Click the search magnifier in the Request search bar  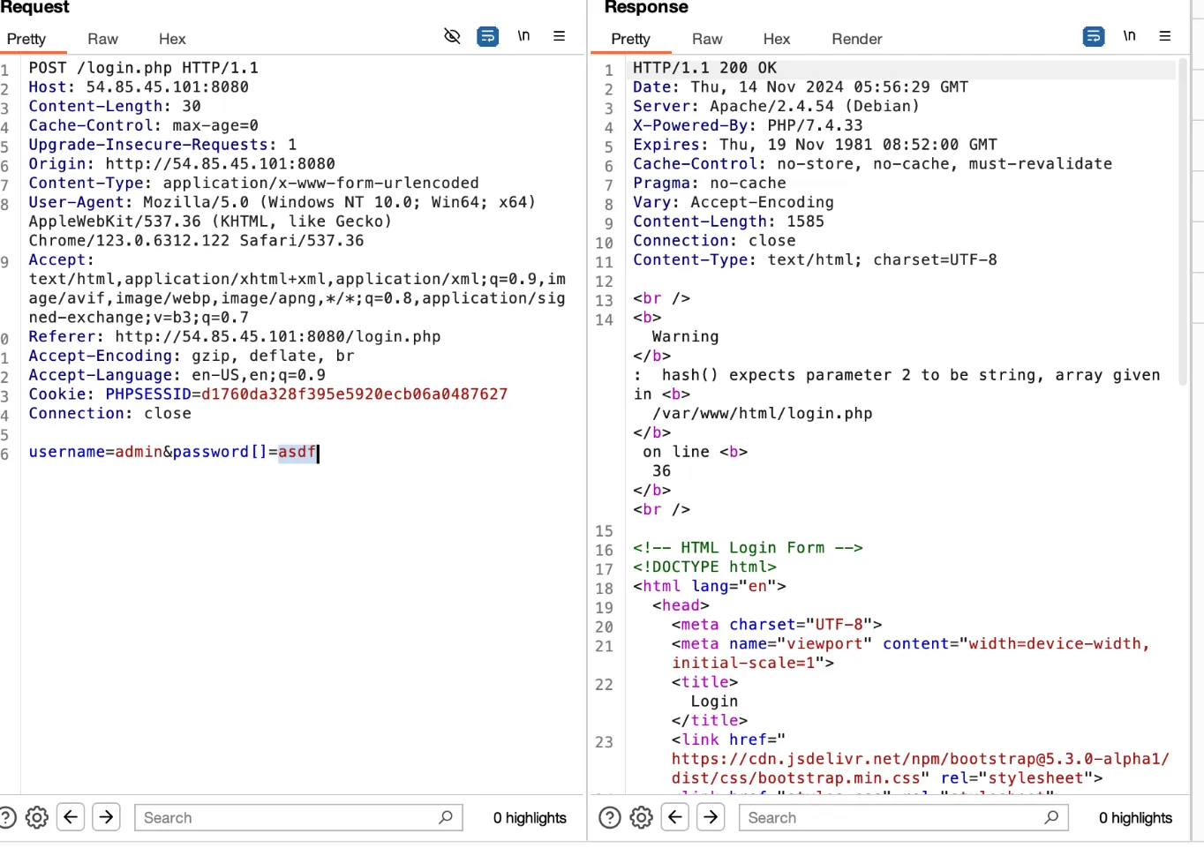(446, 817)
